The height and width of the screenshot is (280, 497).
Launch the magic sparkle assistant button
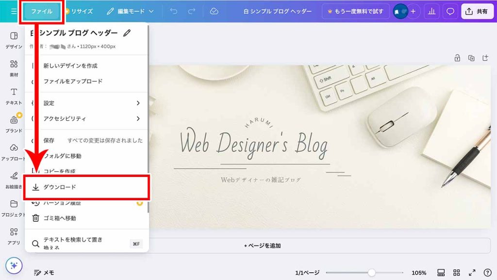(14, 265)
